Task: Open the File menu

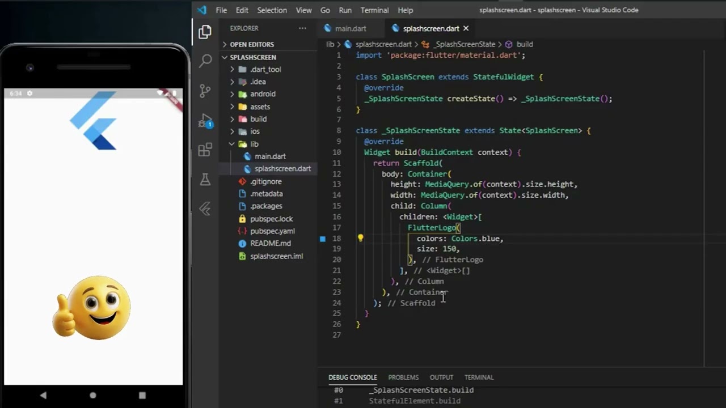Action: pyautogui.click(x=221, y=10)
